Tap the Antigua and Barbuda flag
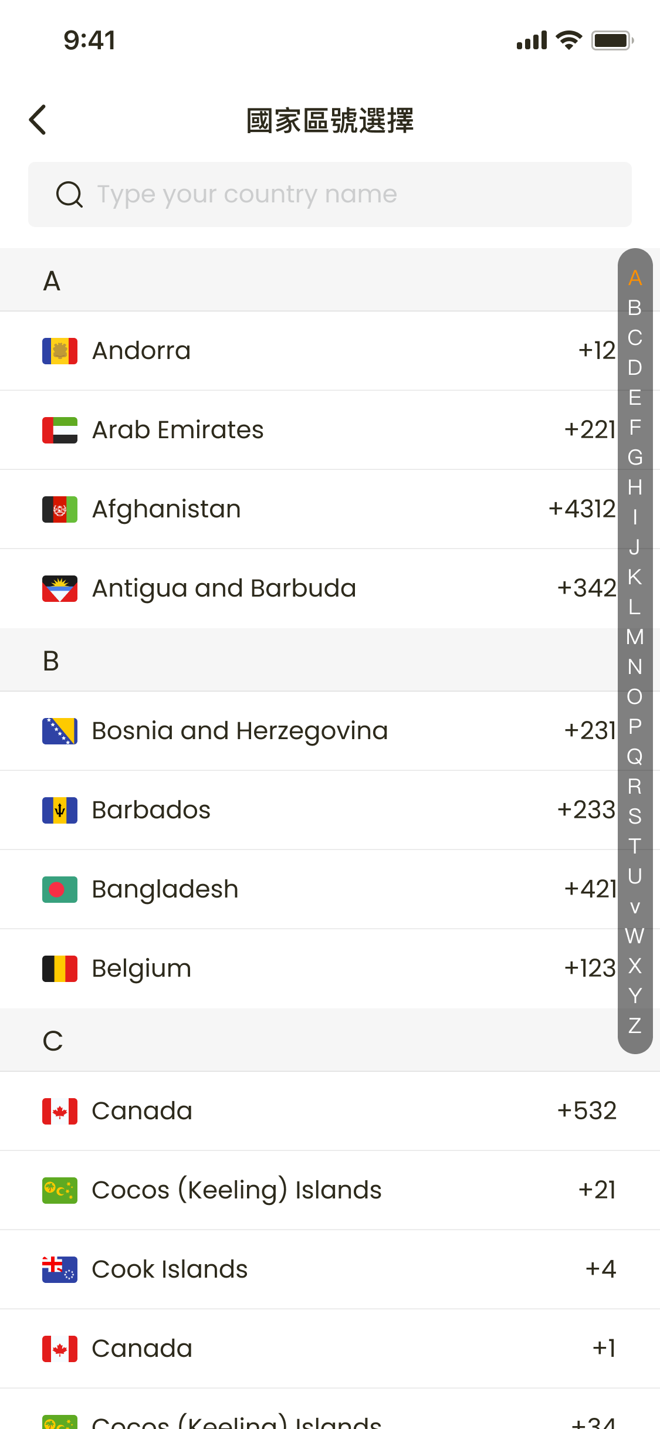Viewport: 660px width, 1429px height. point(60,588)
